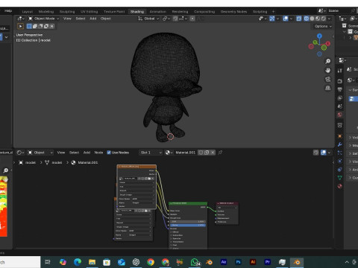
Task: Open the Tool properties tab
Action: [340, 71]
